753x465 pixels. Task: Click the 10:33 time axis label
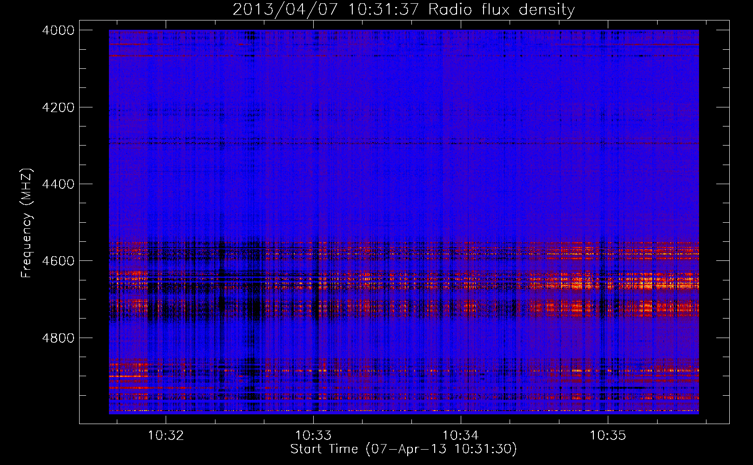coord(313,435)
